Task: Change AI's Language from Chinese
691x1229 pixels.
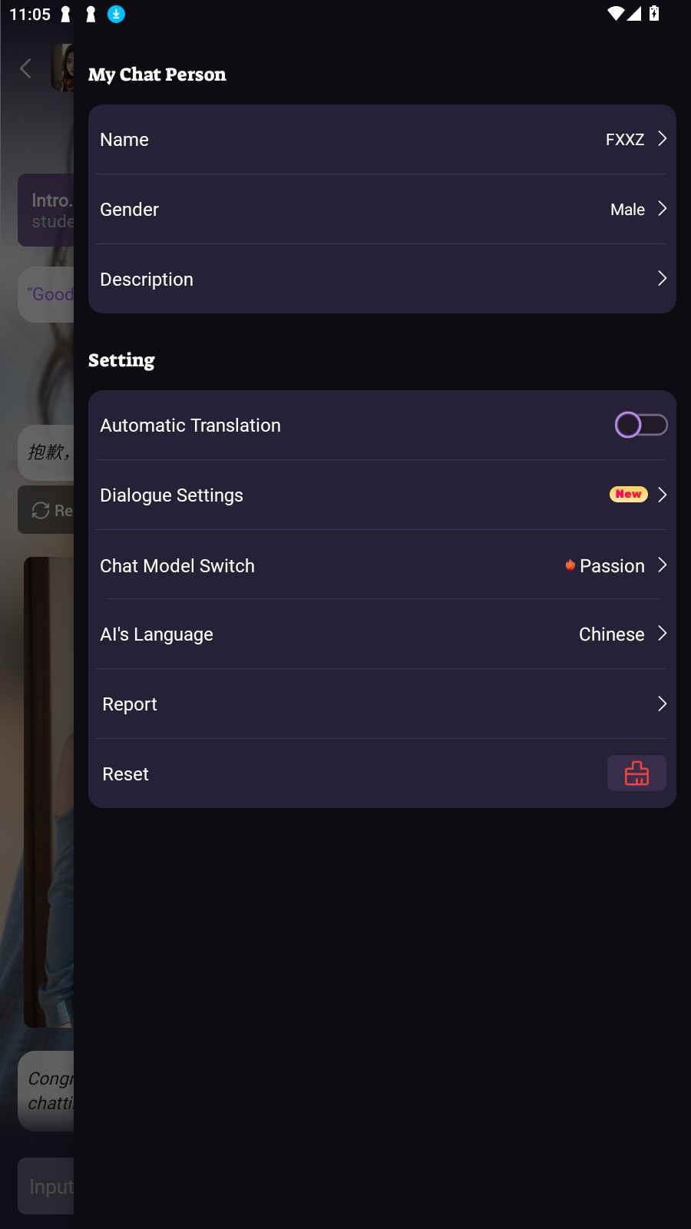Action: coord(611,634)
